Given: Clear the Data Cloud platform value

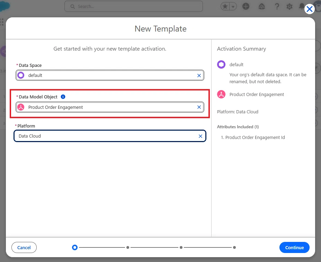Looking at the screenshot, I should [x=200, y=136].
